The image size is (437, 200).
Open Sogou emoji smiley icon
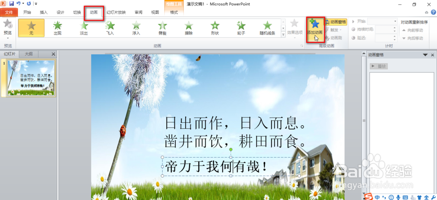click(x=391, y=197)
